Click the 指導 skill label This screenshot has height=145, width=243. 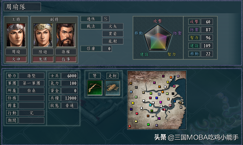(x=66, y=59)
